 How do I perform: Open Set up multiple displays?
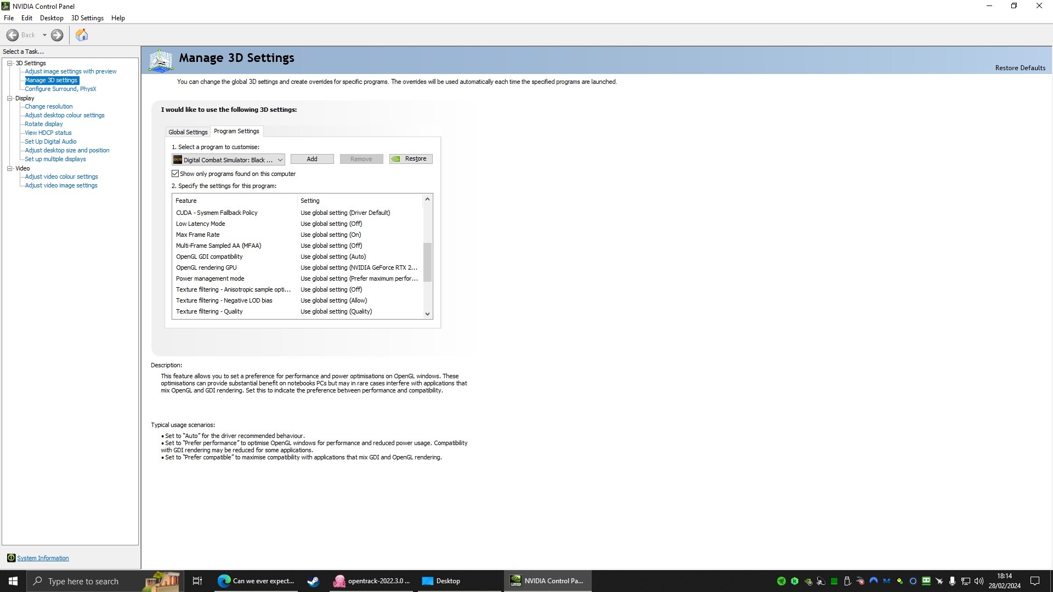pyautogui.click(x=55, y=159)
